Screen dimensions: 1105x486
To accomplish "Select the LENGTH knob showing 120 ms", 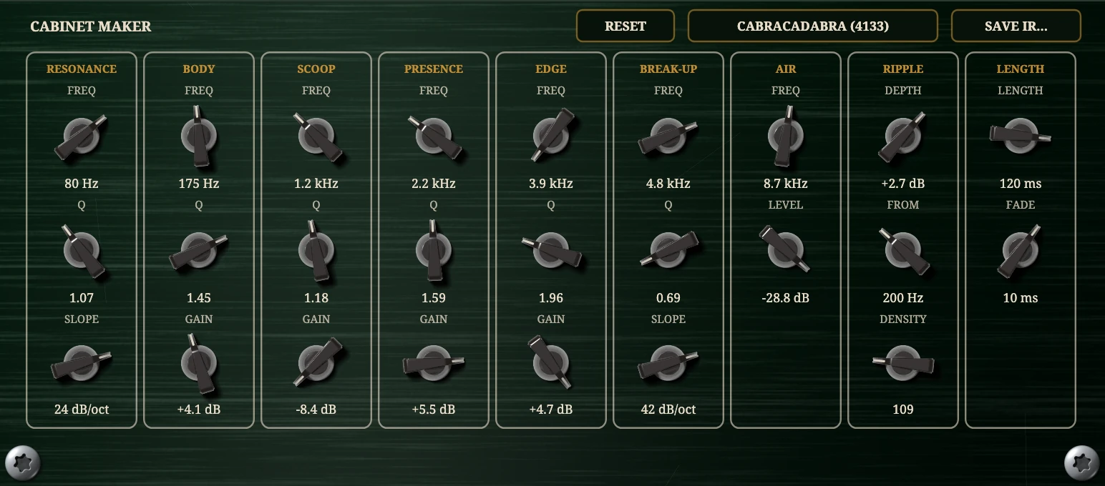I will point(1020,135).
